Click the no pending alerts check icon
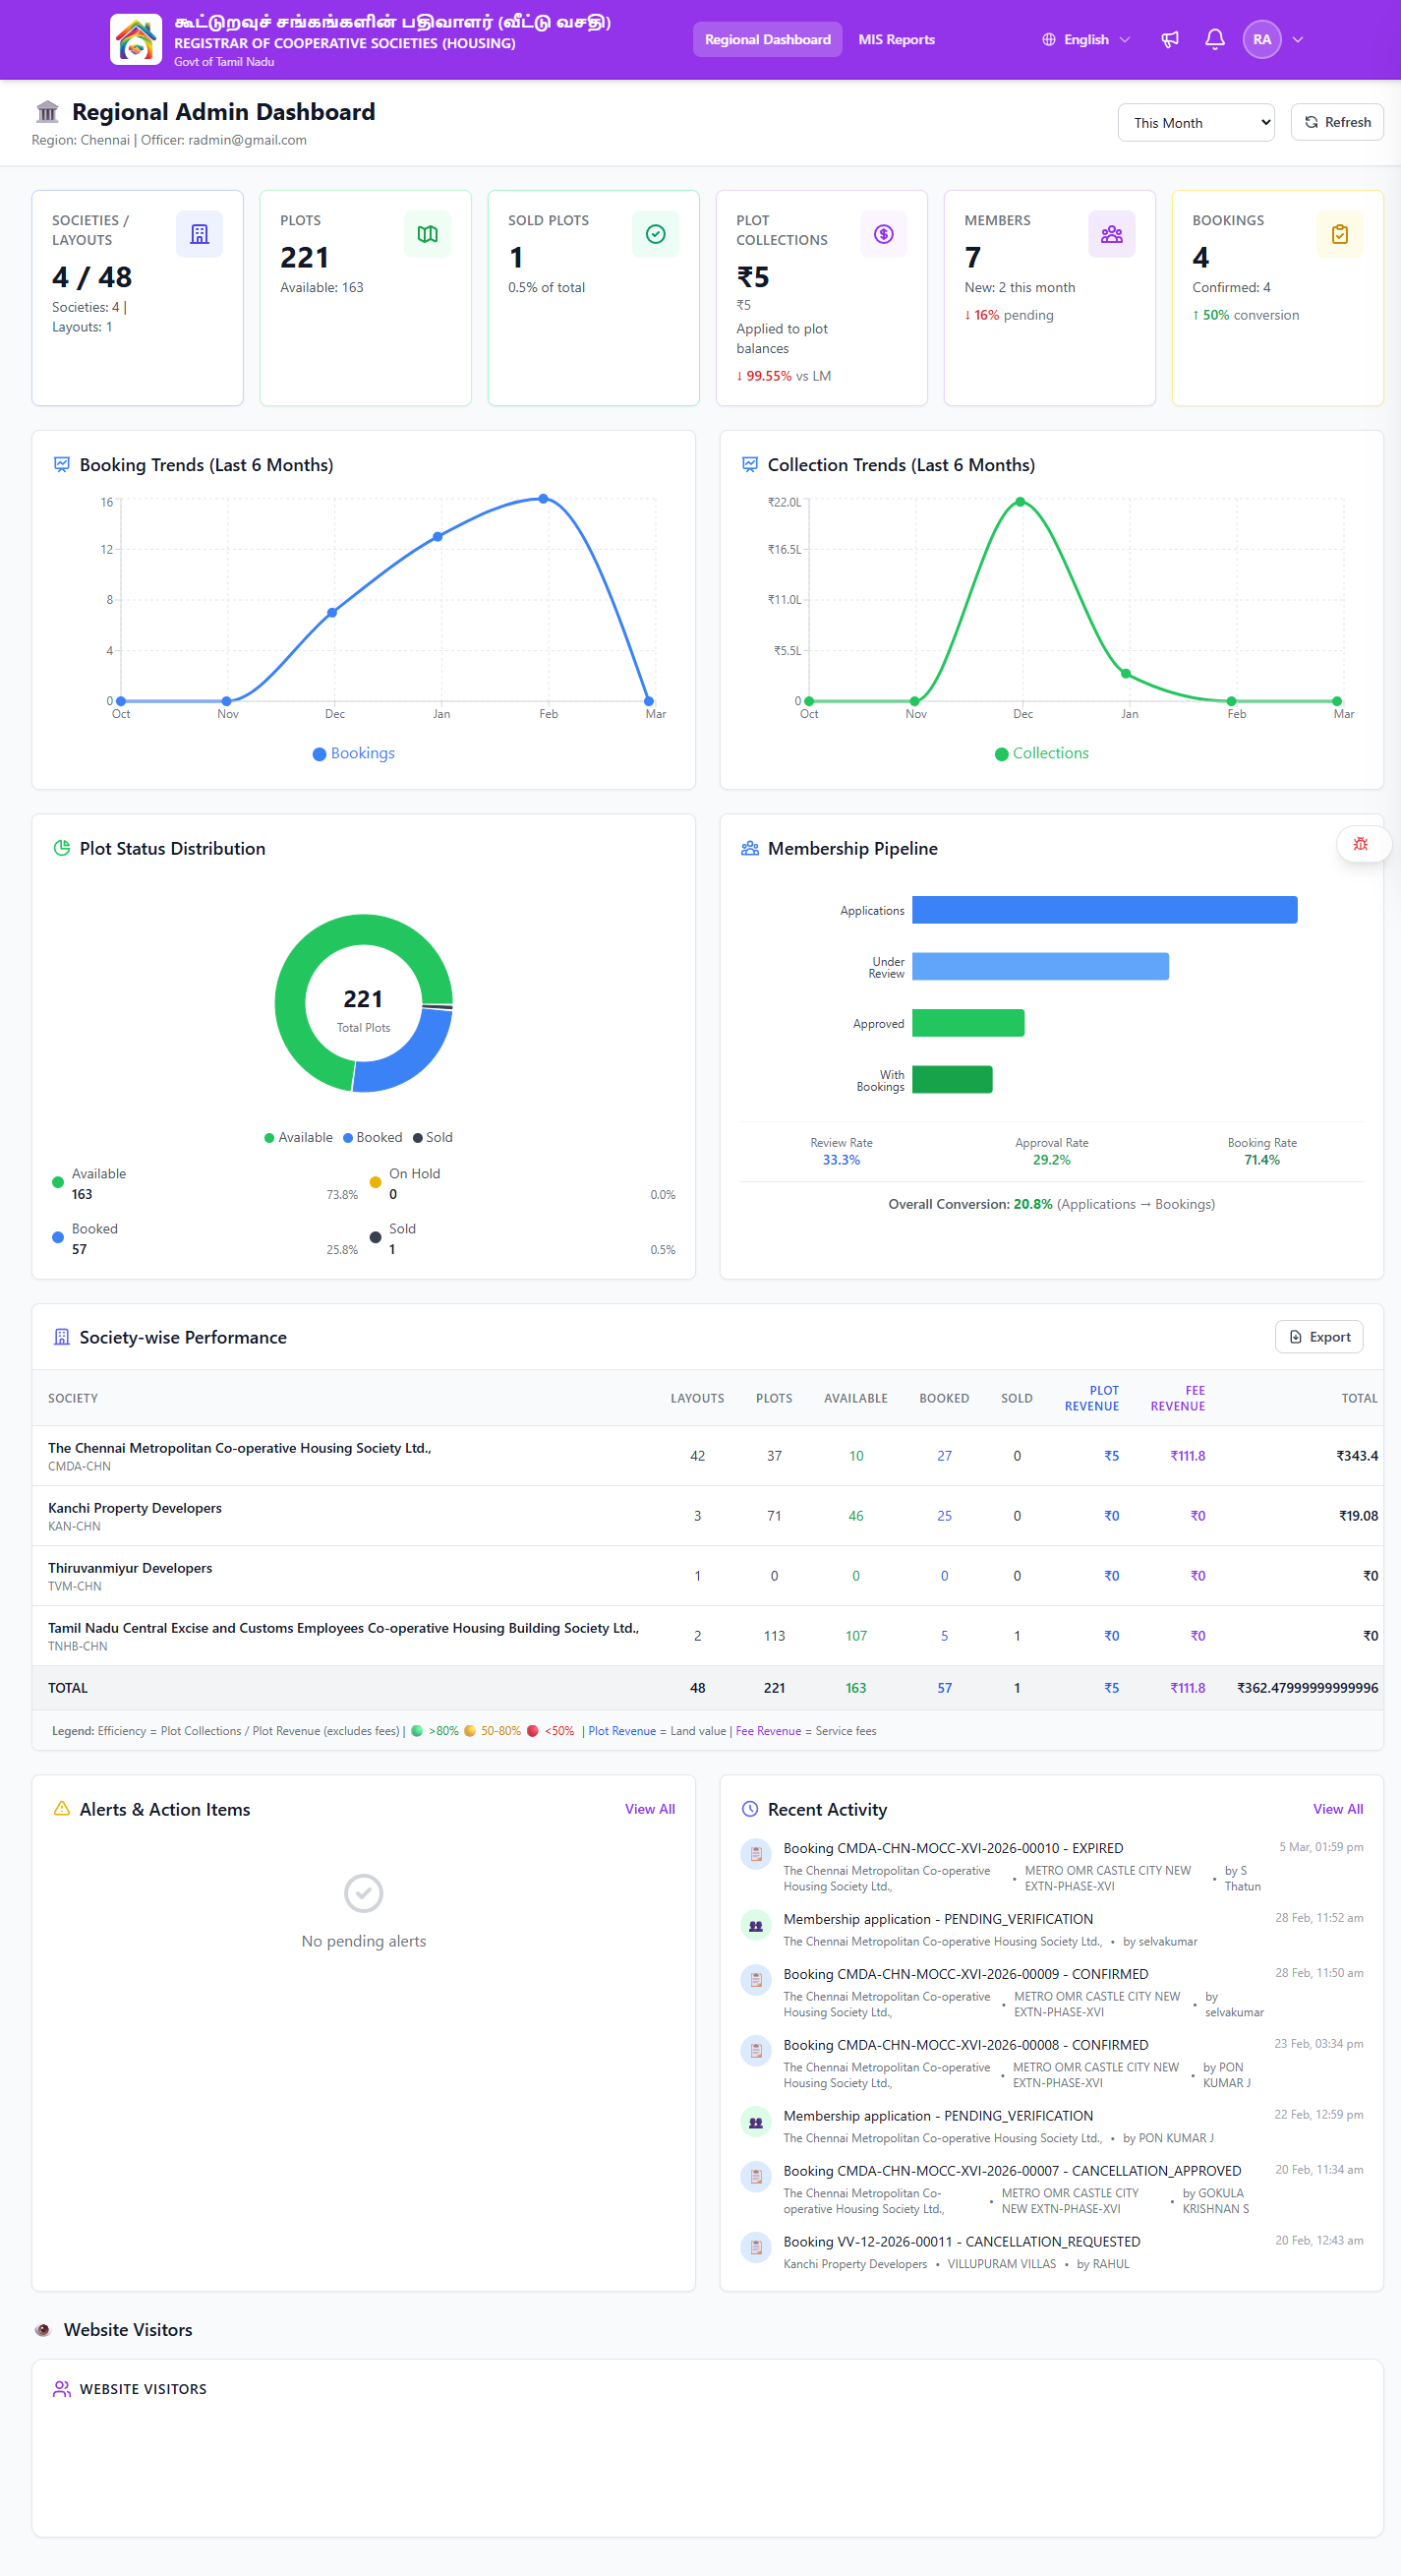Viewport: 1401px width, 2576px height. 364,1893
